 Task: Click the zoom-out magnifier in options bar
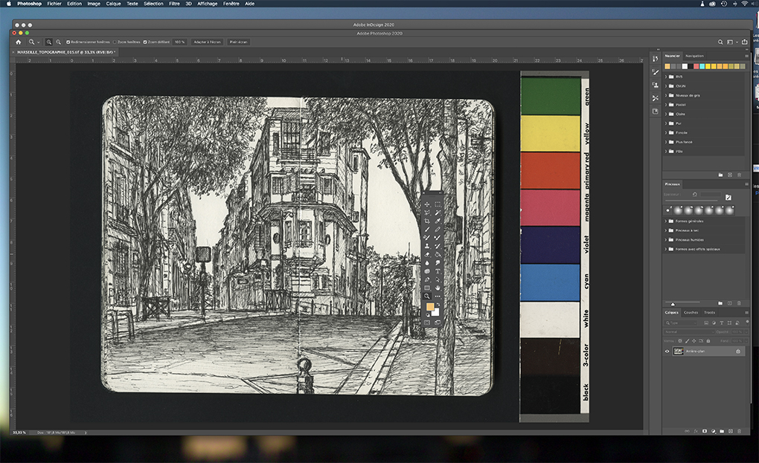[x=59, y=42]
